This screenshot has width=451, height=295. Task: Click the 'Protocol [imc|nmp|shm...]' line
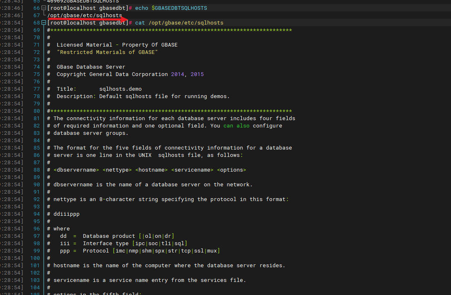(x=151, y=251)
